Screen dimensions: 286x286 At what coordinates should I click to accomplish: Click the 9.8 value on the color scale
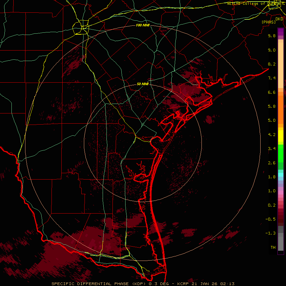272,36
